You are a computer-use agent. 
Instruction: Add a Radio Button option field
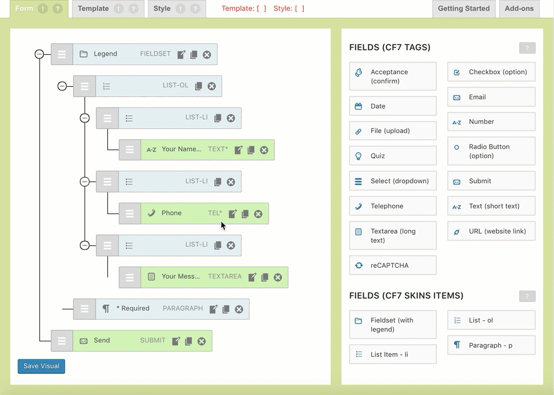point(491,151)
